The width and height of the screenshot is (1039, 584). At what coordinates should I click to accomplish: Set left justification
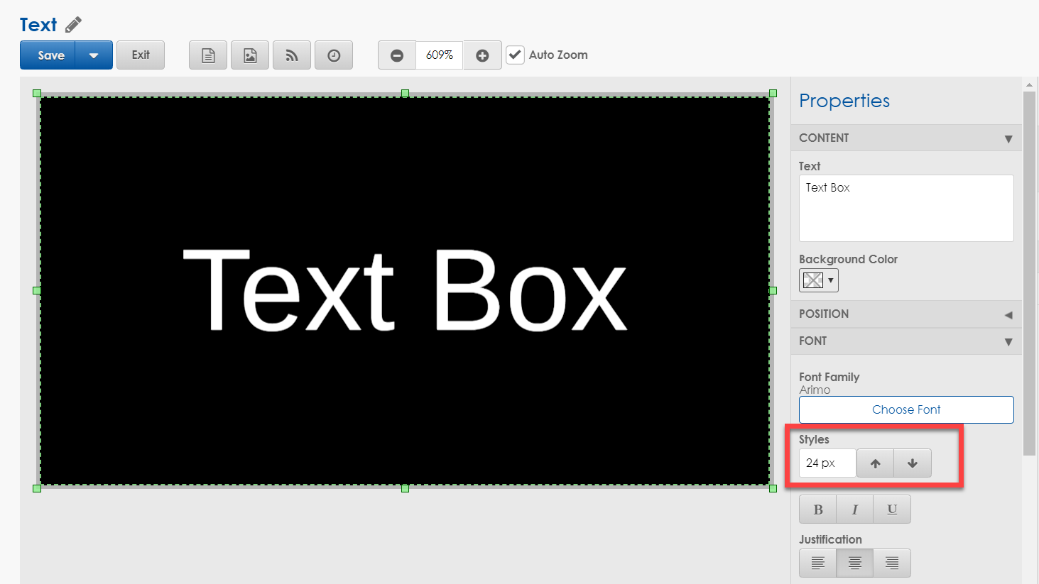coord(817,563)
